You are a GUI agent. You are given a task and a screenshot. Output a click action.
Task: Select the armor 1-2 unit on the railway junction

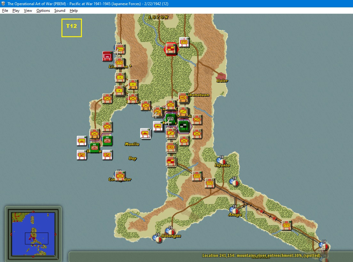[210, 183]
